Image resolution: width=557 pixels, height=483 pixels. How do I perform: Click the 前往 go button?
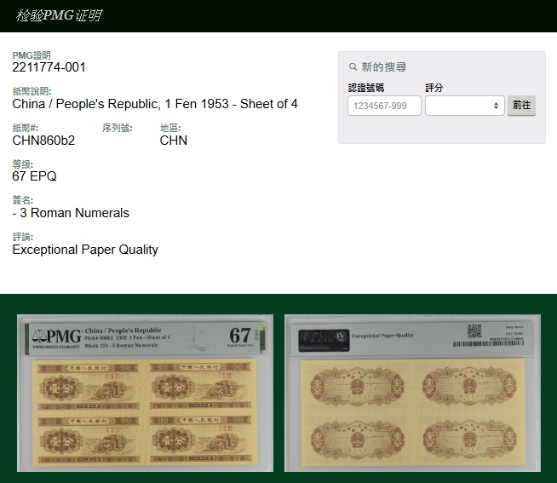pos(521,105)
